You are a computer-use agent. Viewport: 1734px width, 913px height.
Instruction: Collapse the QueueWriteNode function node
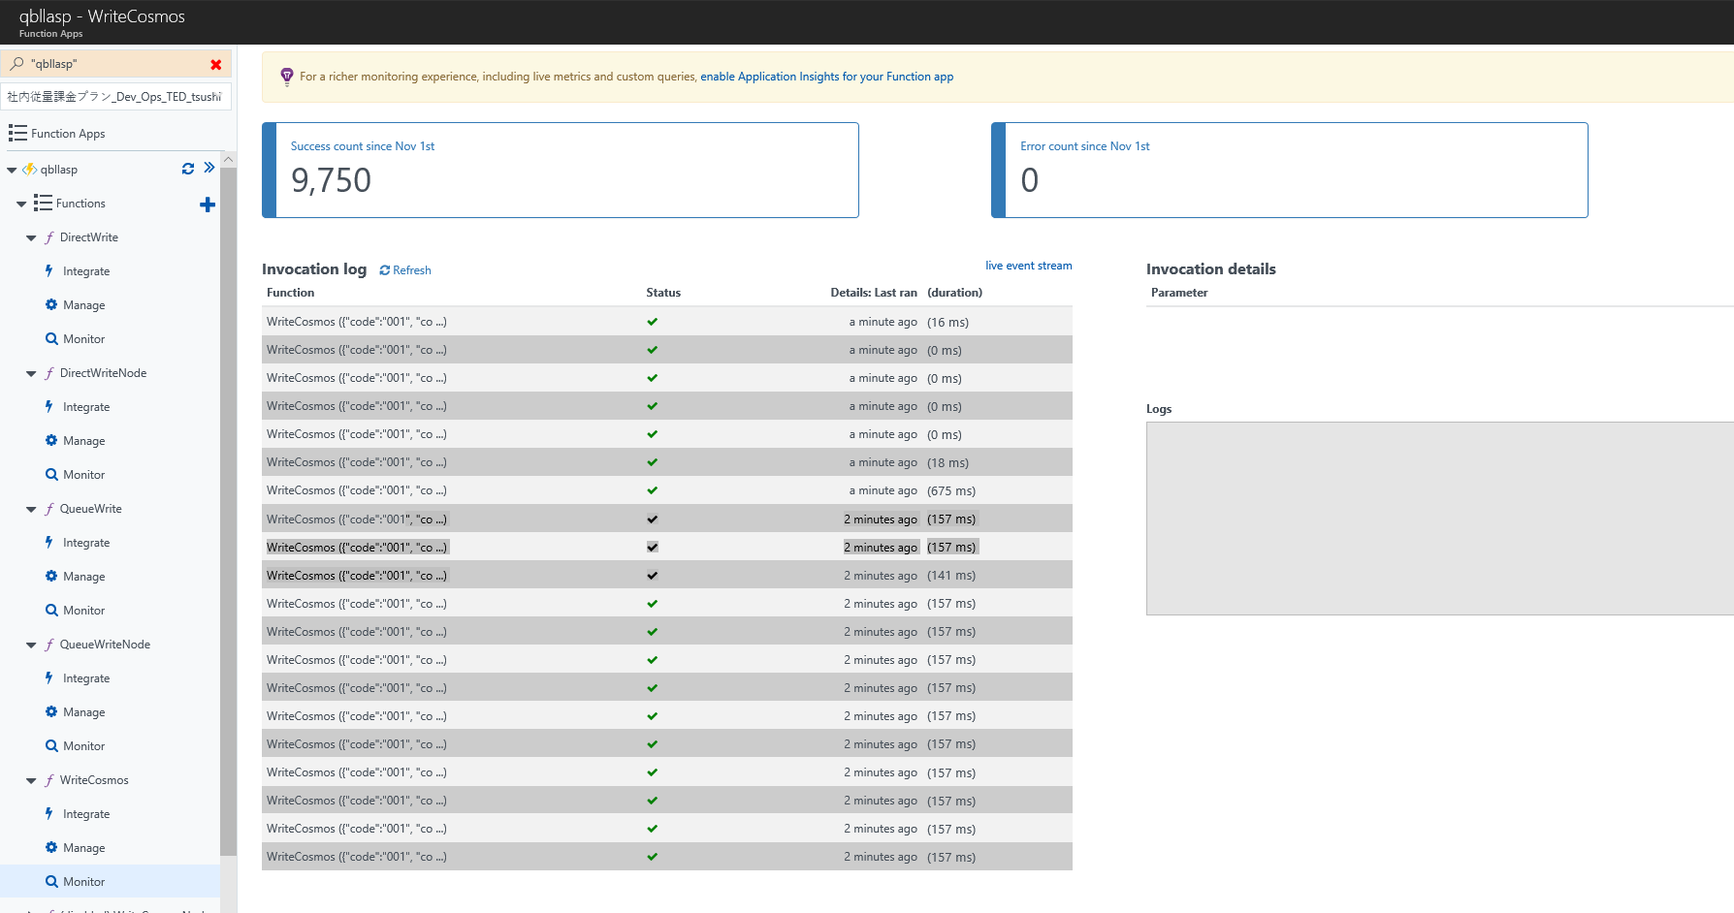(x=31, y=645)
